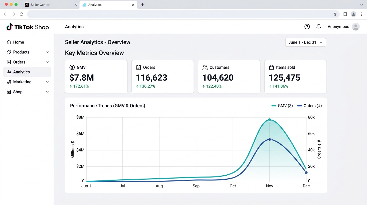This screenshot has height=205, width=367.
Task: Click the Performance Trends chart title
Action: pyautogui.click(x=107, y=106)
